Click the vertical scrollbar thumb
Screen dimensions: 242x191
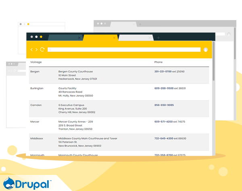(213, 60)
